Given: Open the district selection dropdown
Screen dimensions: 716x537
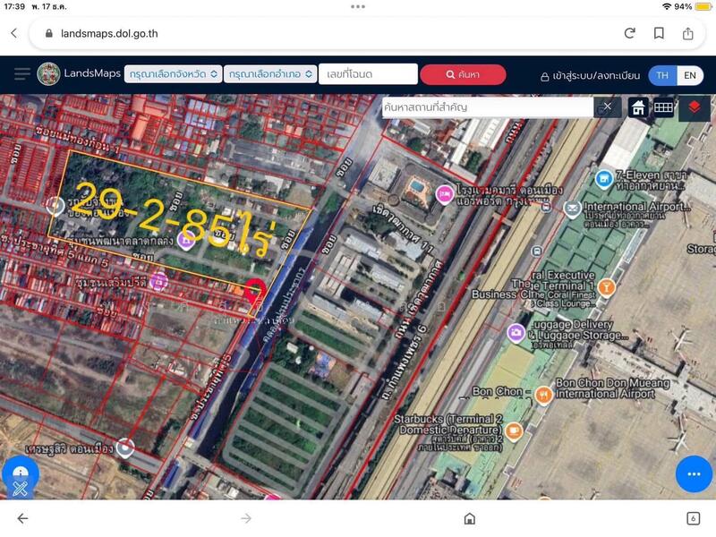Looking at the screenshot, I should tap(271, 74).
